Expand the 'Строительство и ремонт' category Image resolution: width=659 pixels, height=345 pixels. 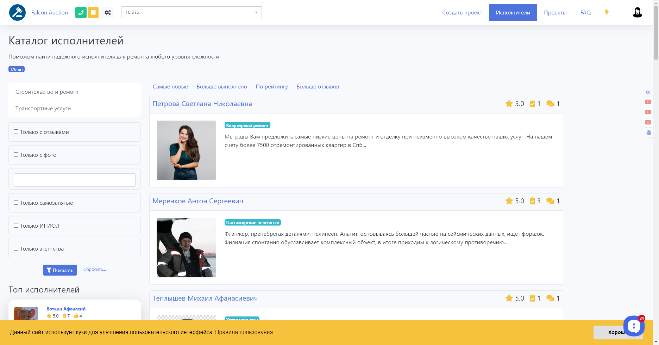point(47,92)
